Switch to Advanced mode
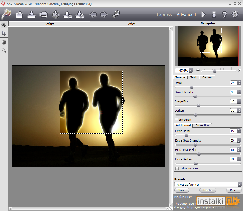243x211 pixels. click(186, 15)
